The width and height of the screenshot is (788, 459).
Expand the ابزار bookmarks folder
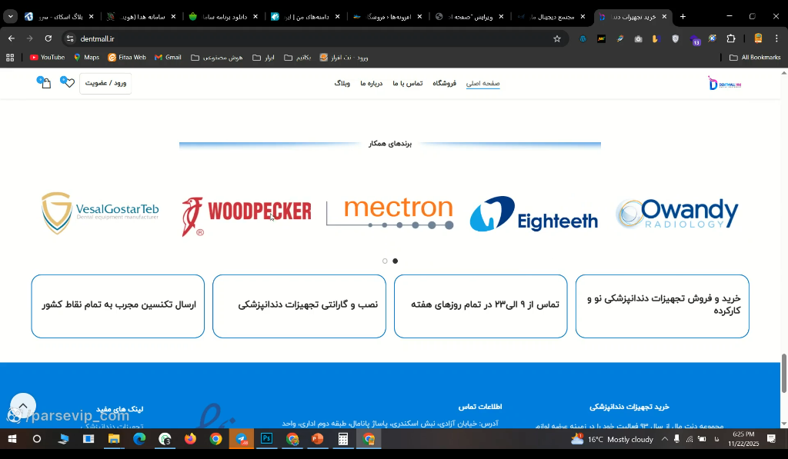pos(263,58)
